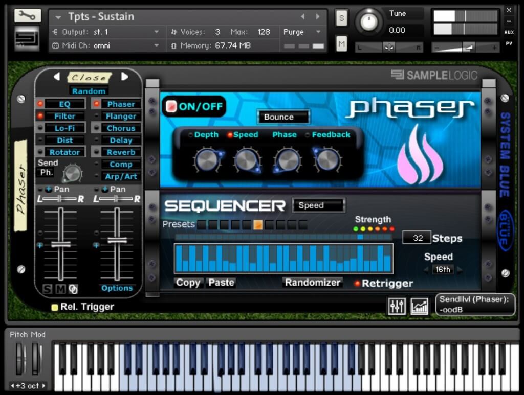Select the Comp effect button
Image resolution: width=524 pixels, height=395 pixels.
(121, 165)
